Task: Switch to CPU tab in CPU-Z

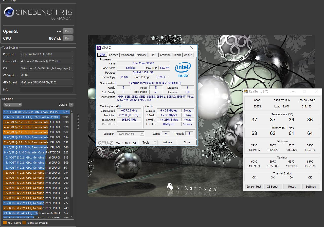Action: point(102,55)
